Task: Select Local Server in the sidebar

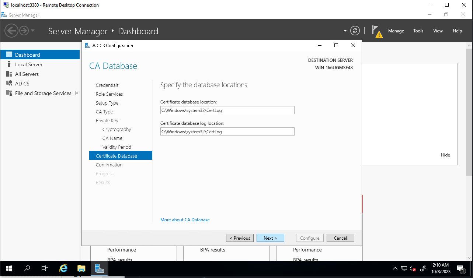Action: coord(29,64)
